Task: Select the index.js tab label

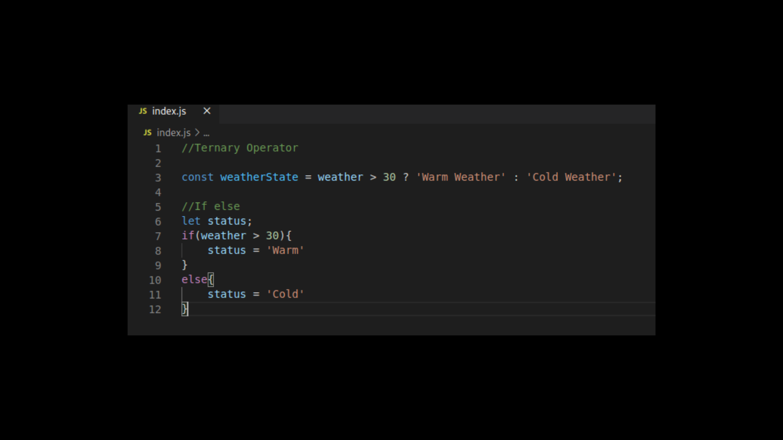Action: pyautogui.click(x=169, y=111)
